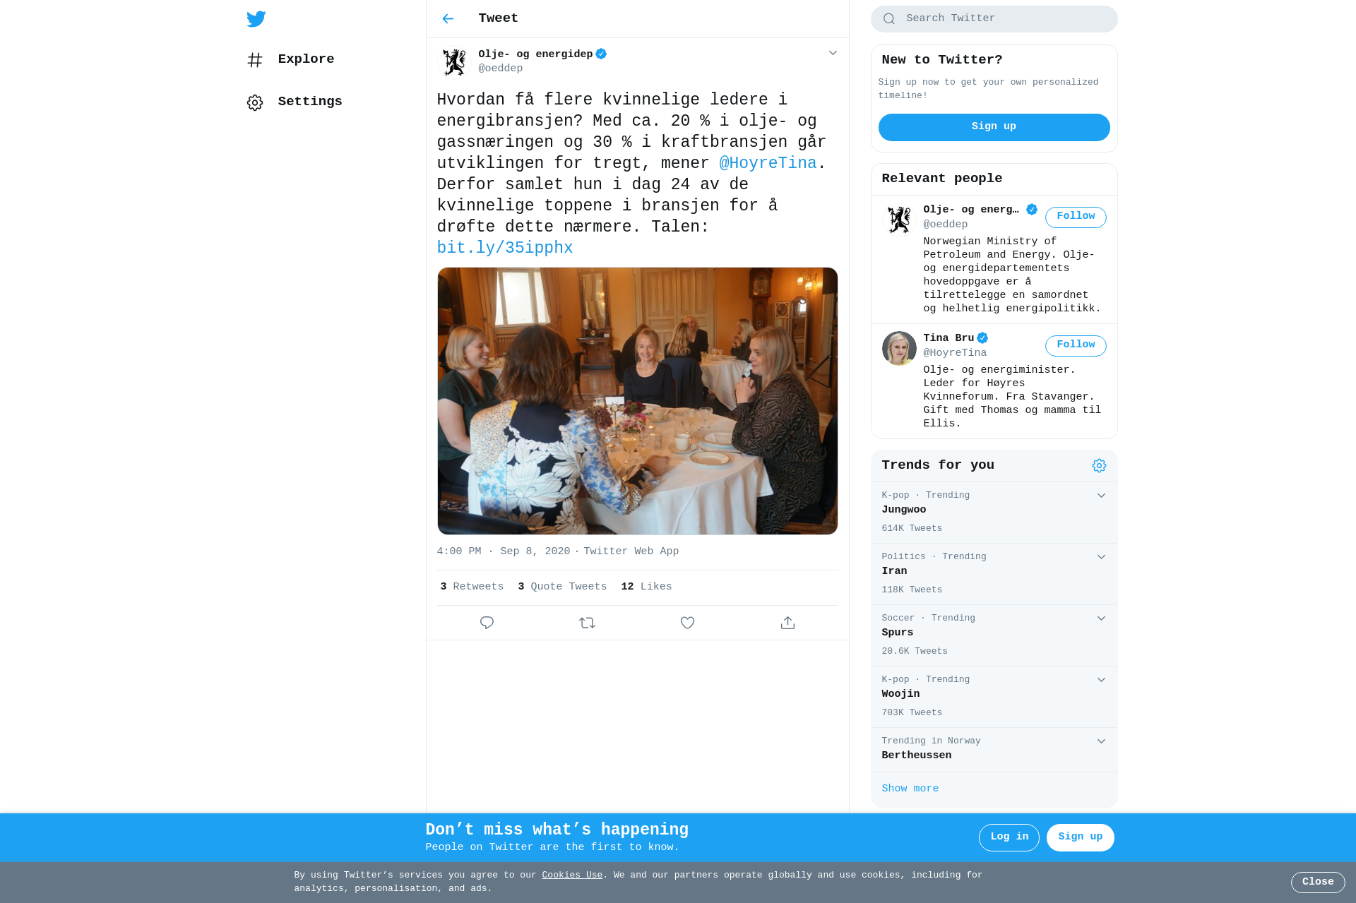1356x903 pixels.
Task: Follow the Tina Bru account
Action: coord(1076,345)
